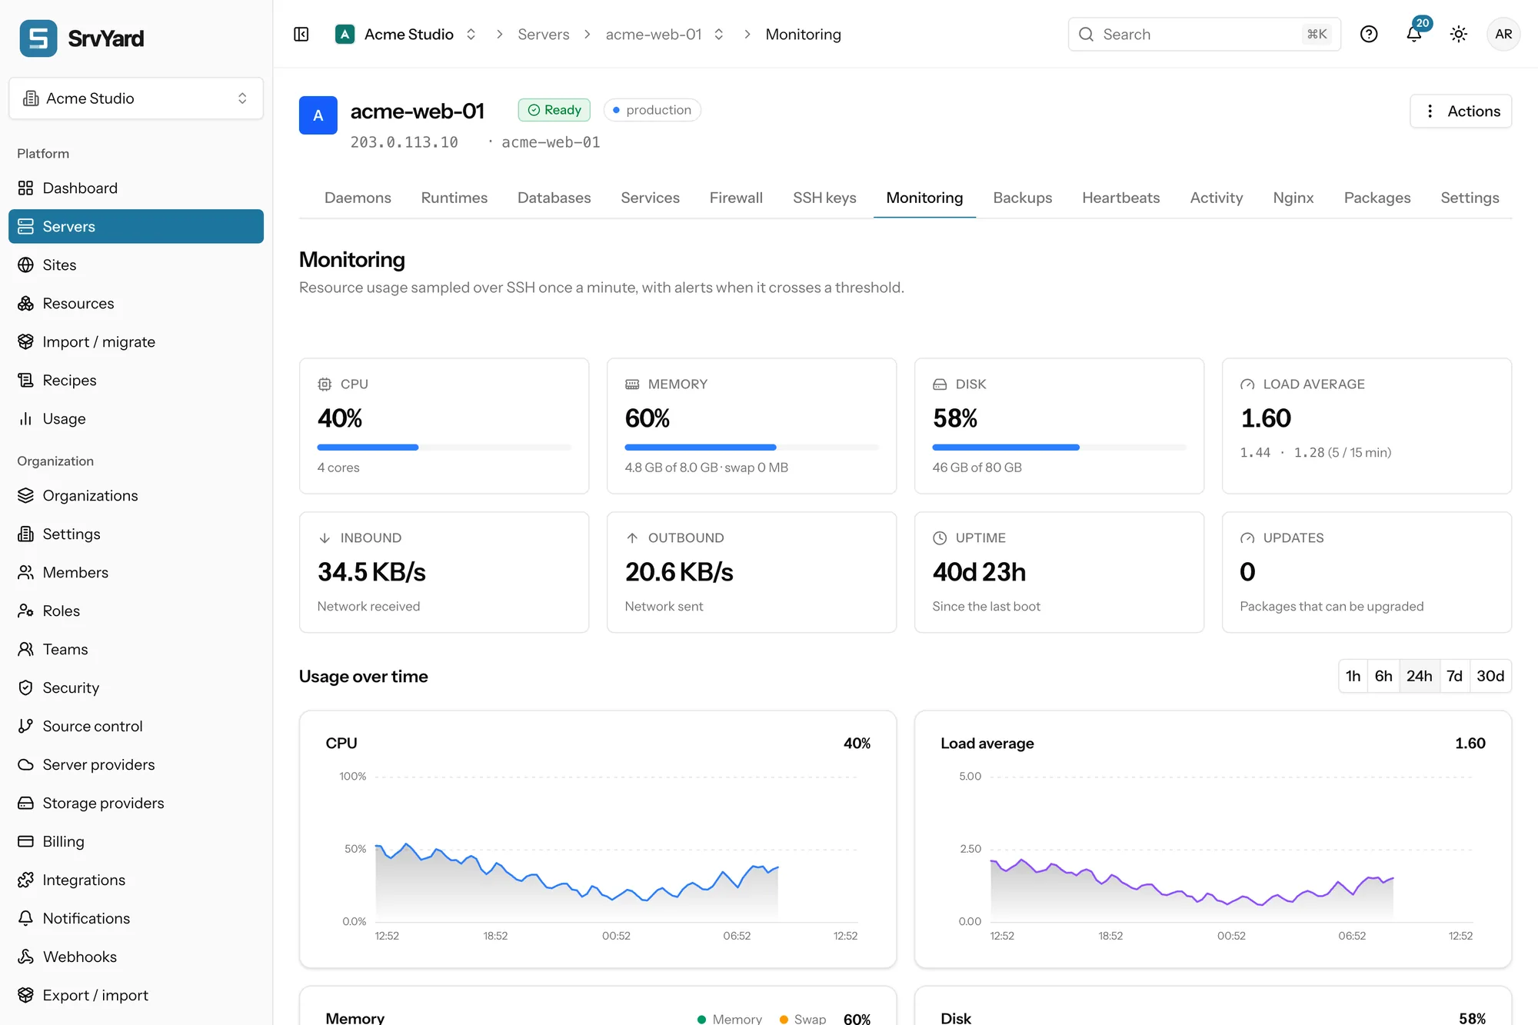Image resolution: width=1538 pixels, height=1025 pixels.
Task: Toggle light/dark theme sun icon
Action: click(x=1459, y=35)
